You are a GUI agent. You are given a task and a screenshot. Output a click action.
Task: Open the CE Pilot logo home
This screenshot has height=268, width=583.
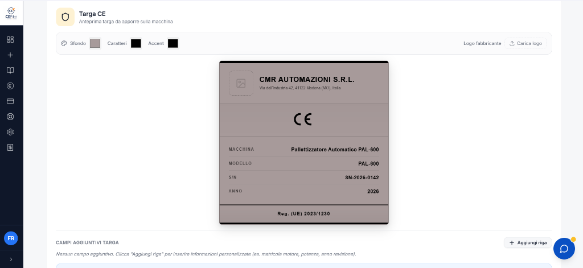pos(11,13)
